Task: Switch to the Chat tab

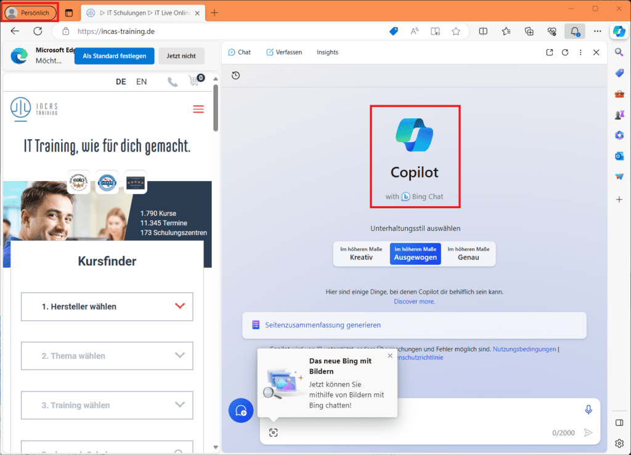Action: (240, 52)
